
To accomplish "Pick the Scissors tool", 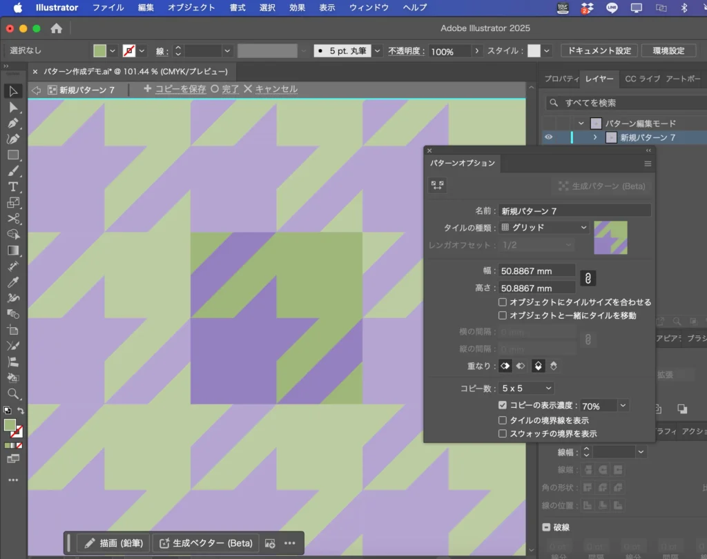I will point(13,219).
